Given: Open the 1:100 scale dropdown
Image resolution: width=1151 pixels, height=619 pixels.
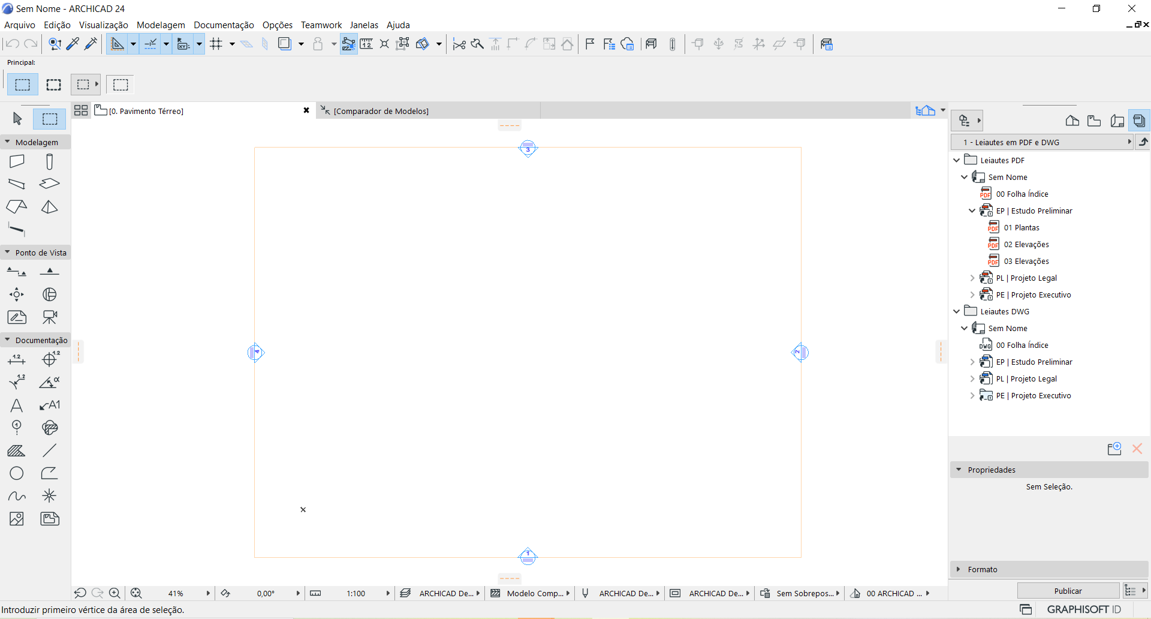Looking at the screenshot, I should [388, 593].
